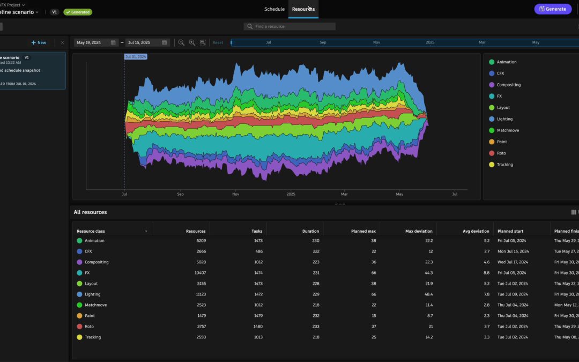Screen dimensions: 579x362
Task: Open the start date calendar picker icon
Action: (113, 42)
